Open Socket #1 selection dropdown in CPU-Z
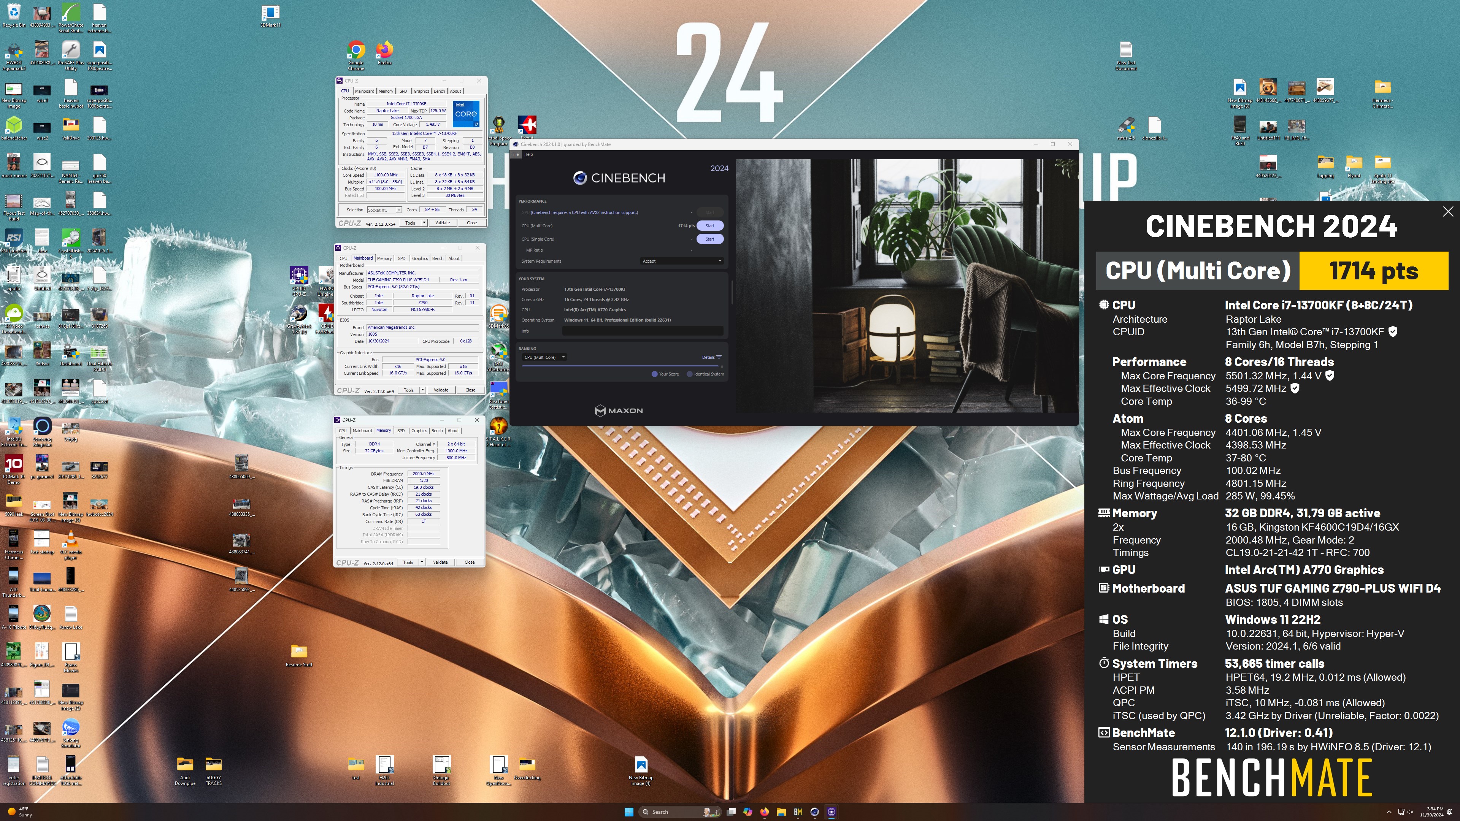The image size is (1460, 821). (384, 210)
